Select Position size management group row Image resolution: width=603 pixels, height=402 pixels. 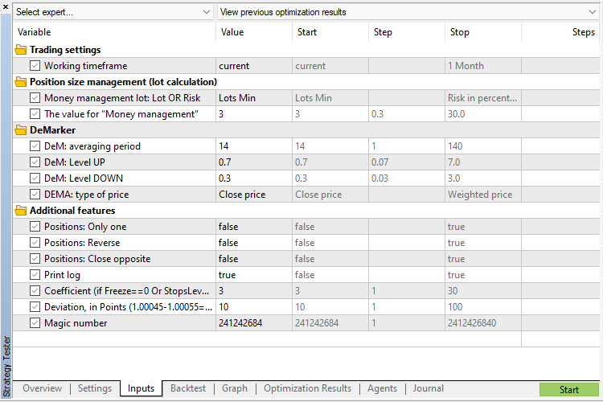tap(306, 82)
